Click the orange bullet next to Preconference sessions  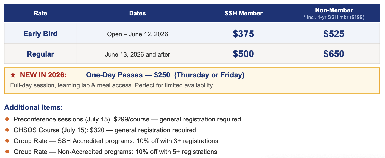click(7, 119)
